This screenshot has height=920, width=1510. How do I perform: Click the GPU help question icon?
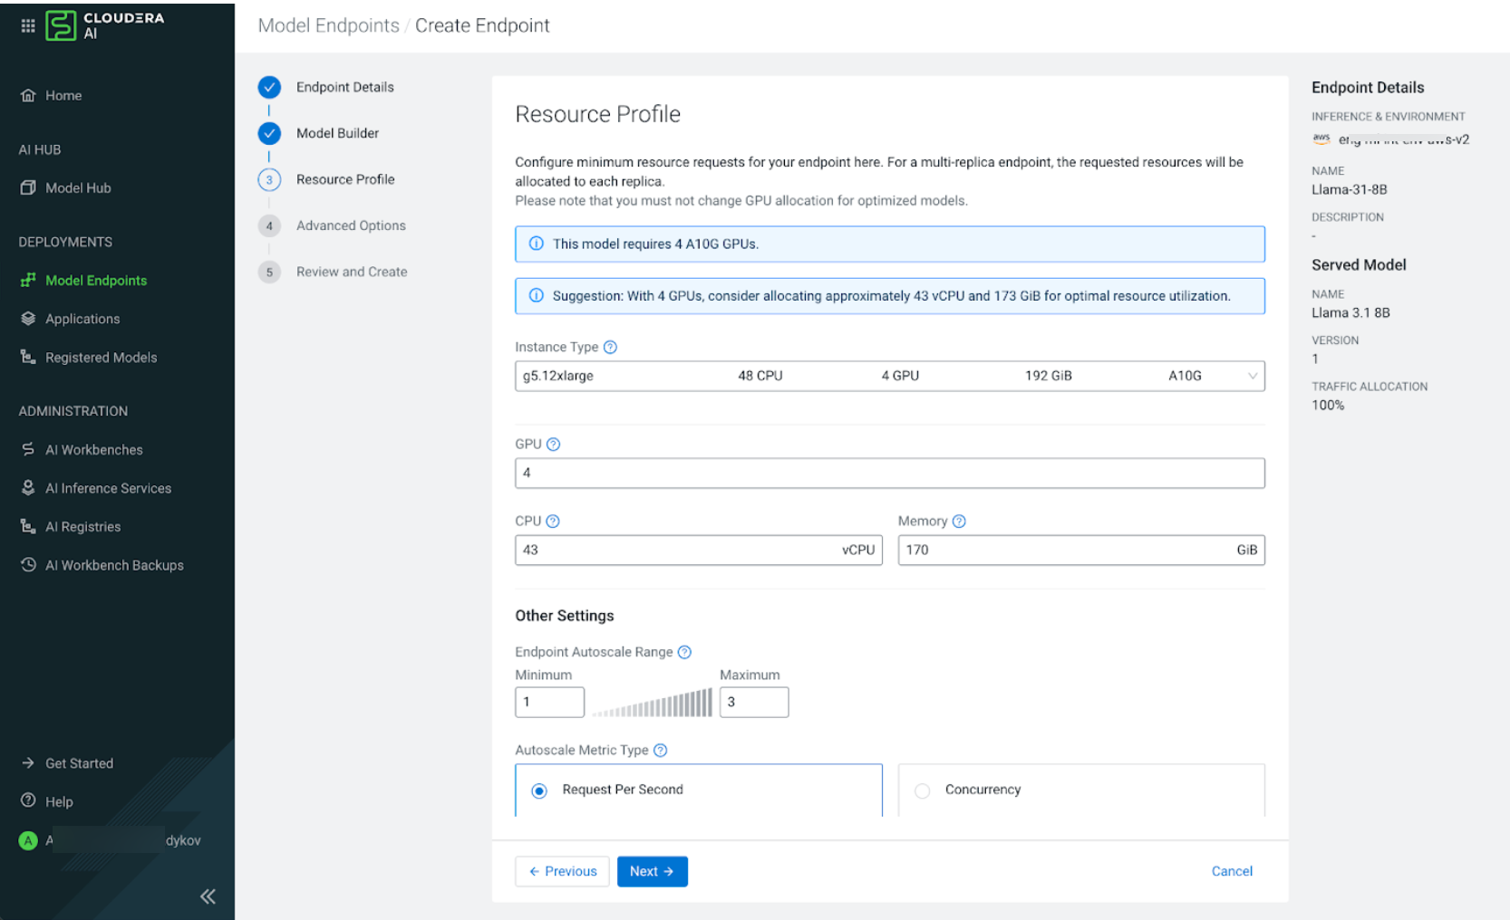click(553, 444)
